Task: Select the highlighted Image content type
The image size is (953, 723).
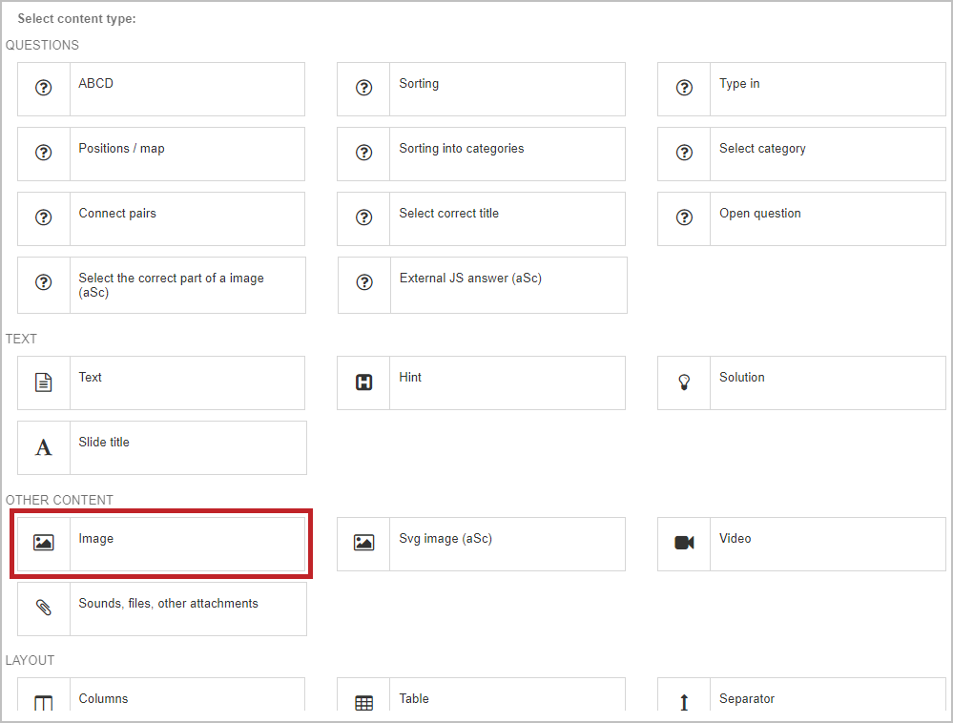Action: click(x=161, y=544)
